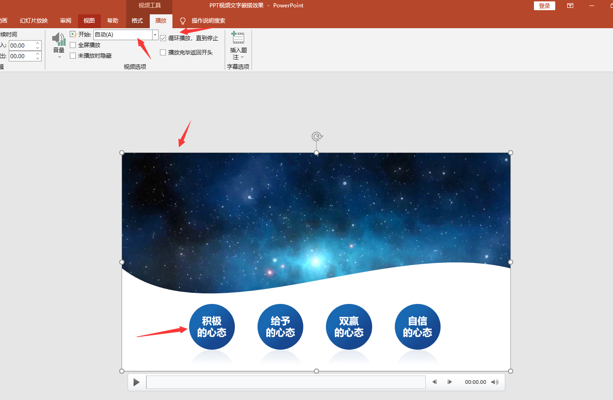613x400 pixels.
Task: Click the video's top-right resize handle
Action: (x=510, y=152)
